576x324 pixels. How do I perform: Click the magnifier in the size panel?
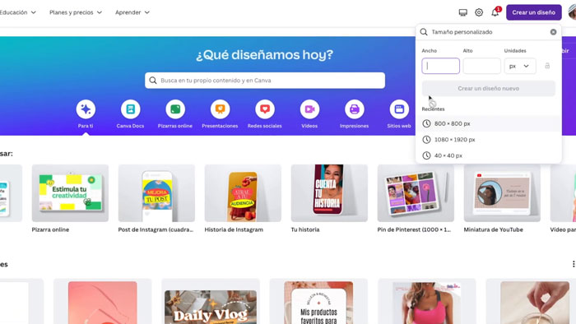424,32
